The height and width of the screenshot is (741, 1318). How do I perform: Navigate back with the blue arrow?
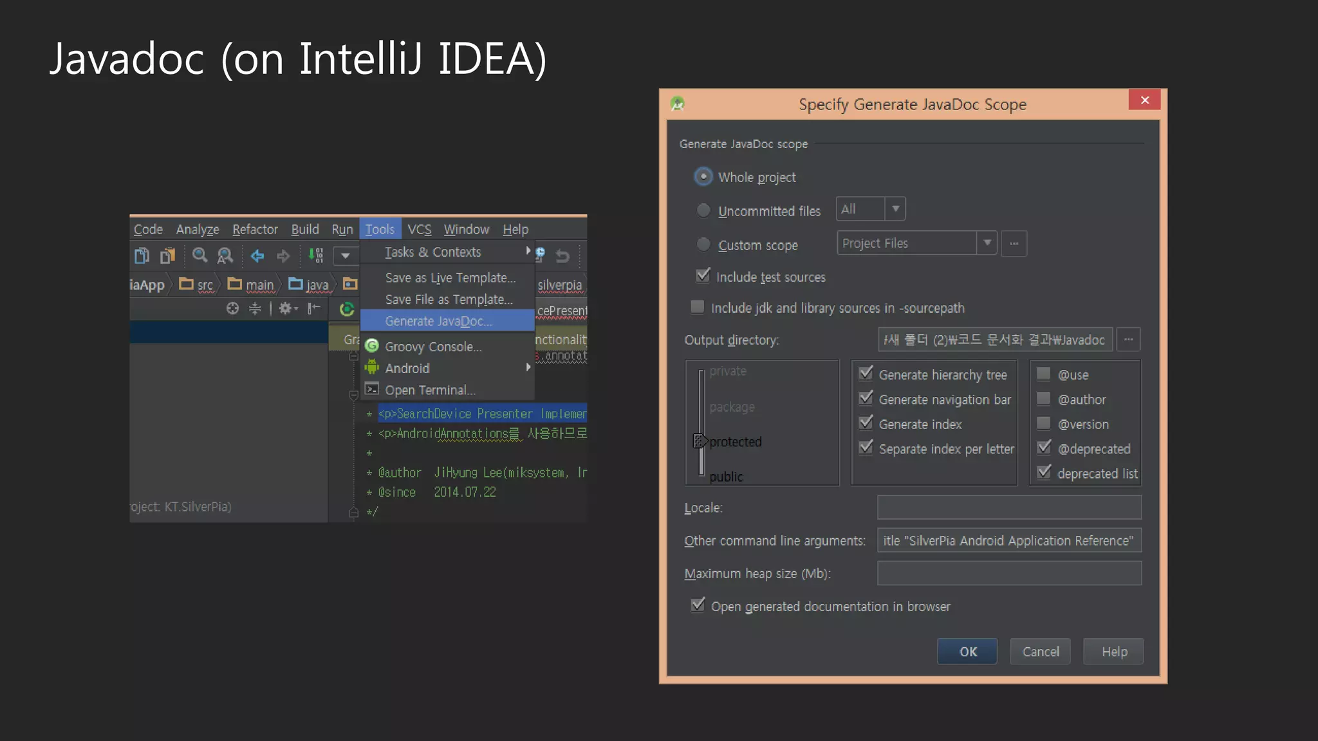[257, 256]
